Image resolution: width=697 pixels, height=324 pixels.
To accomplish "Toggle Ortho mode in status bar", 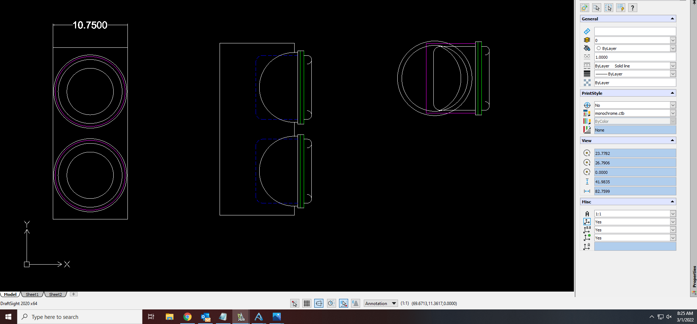I will pos(319,303).
